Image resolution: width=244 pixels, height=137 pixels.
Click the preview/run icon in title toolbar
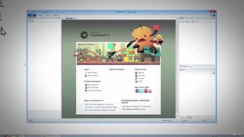pyautogui.click(x=44, y=12)
